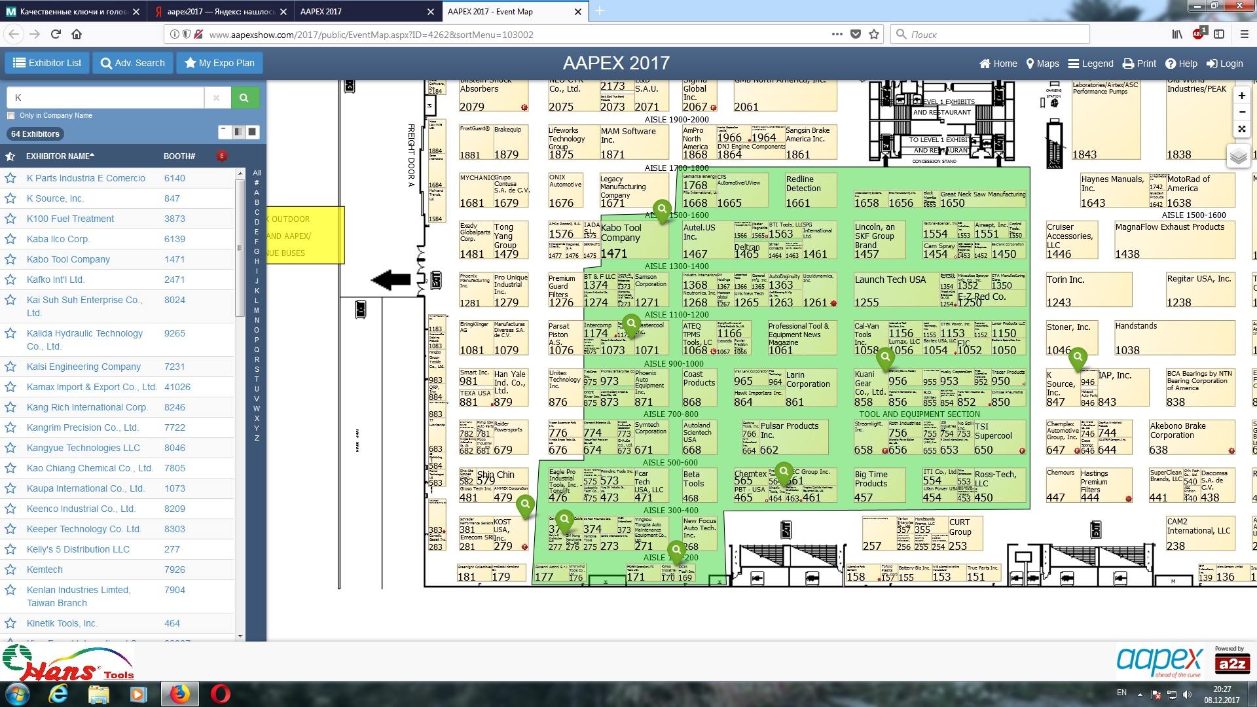Open the Legend menu
This screenshot has width=1257, height=707.
(x=1091, y=63)
